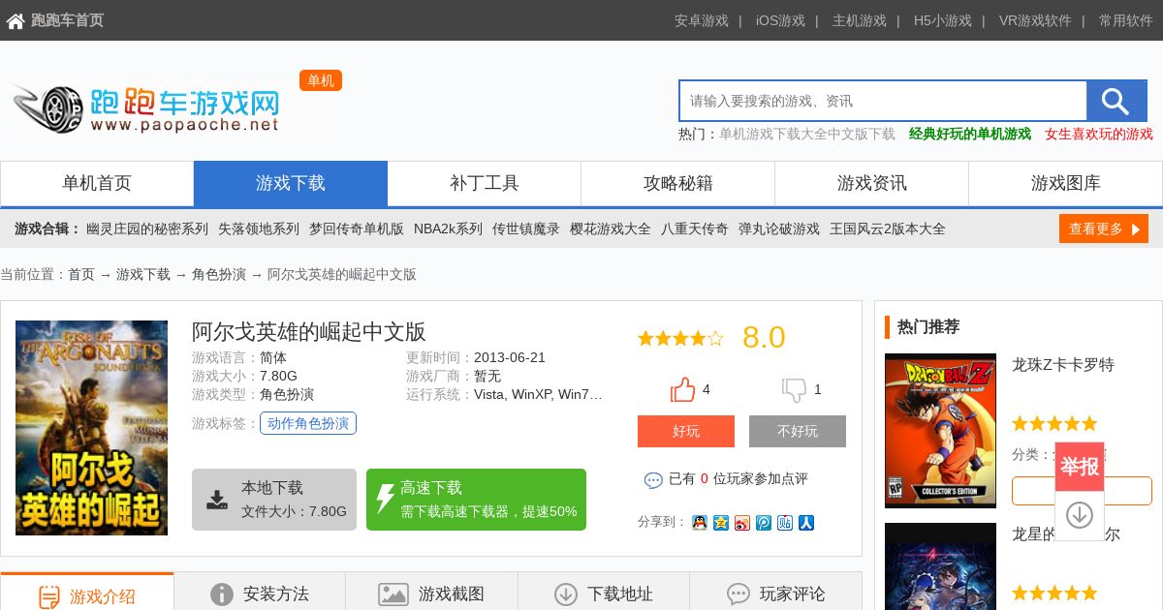1163x610 pixels.
Task: Click the comment bubble icon by 已有 0 位玩家
Action: tap(653, 479)
